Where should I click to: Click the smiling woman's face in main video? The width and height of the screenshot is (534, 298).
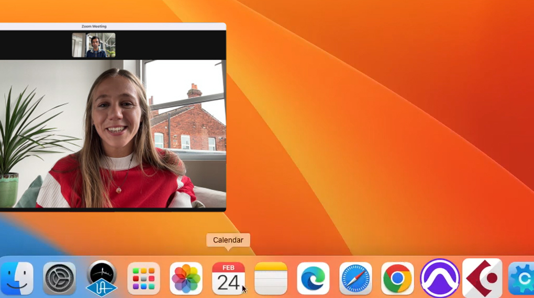point(116,112)
